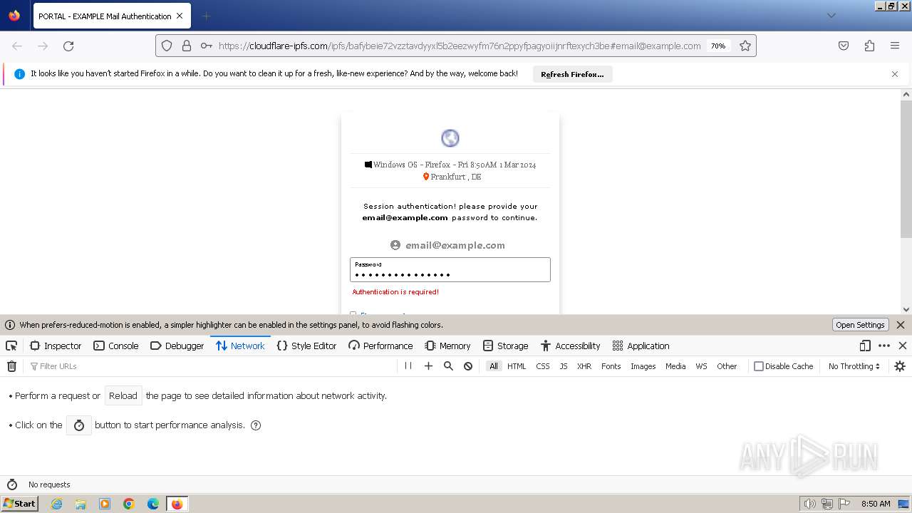Dismiss the Refresh Firefox notification bar
The image size is (912, 513).
895,74
